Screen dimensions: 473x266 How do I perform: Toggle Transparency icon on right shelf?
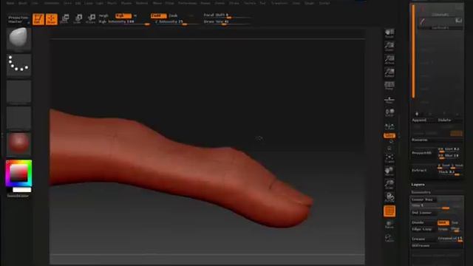(x=389, y=225)
